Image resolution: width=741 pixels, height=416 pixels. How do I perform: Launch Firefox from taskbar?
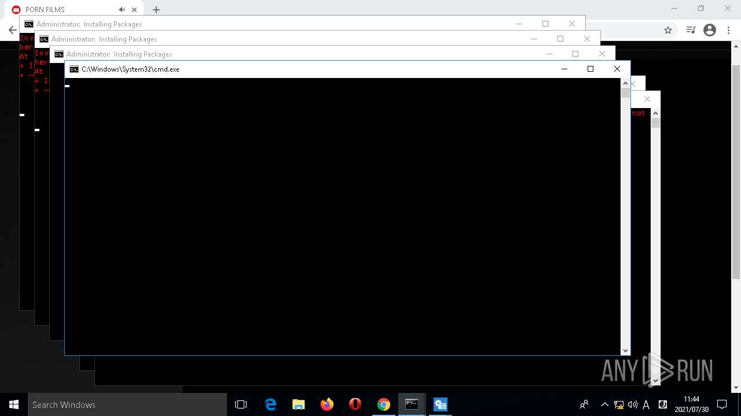(x=327, y=404)
